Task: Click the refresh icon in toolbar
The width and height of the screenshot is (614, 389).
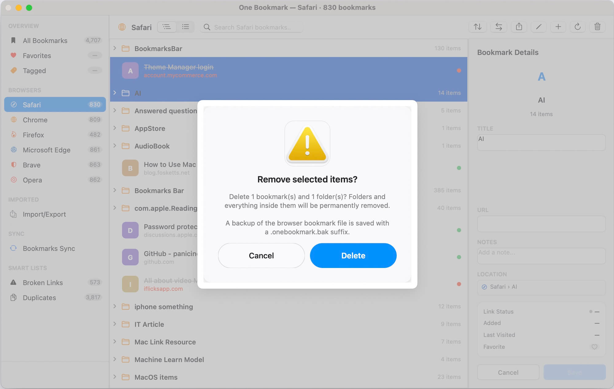Action: click(577, 27)
